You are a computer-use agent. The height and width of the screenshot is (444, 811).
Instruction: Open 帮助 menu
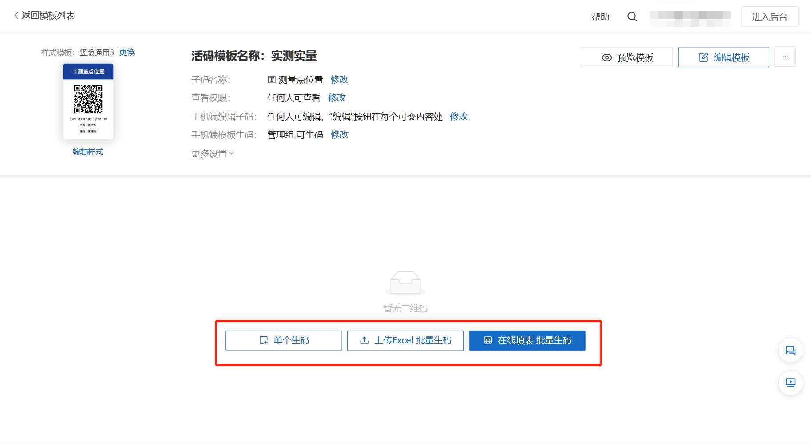tap(600, 17)
